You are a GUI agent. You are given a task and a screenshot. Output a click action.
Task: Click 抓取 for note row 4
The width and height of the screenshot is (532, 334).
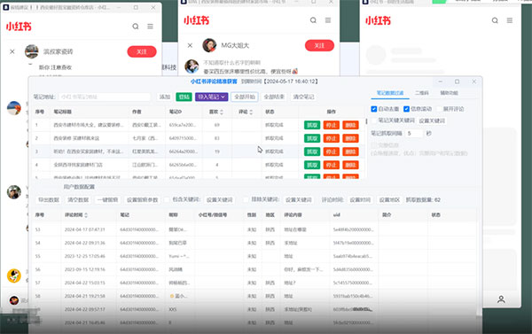(x=312, y=165)
